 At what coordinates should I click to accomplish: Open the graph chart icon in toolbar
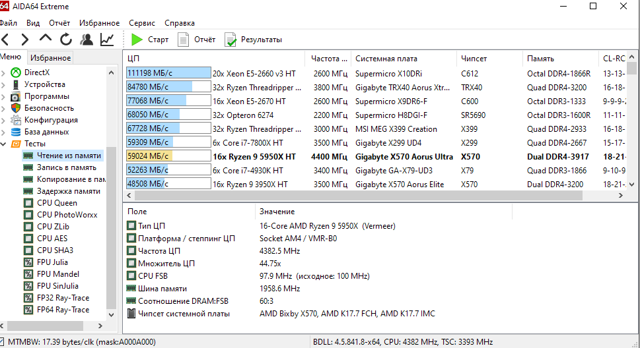click(107, 40)
